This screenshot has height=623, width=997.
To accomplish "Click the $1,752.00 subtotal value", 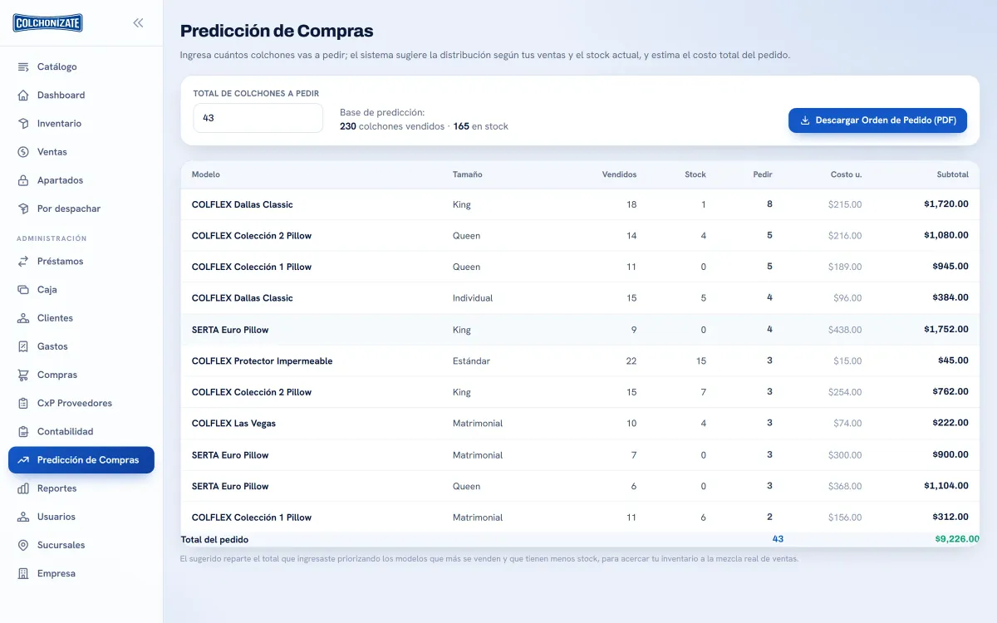I will click(946, 330).
